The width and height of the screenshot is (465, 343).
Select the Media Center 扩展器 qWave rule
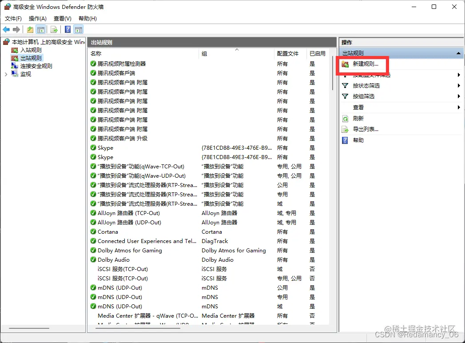[x=148, y=316]
